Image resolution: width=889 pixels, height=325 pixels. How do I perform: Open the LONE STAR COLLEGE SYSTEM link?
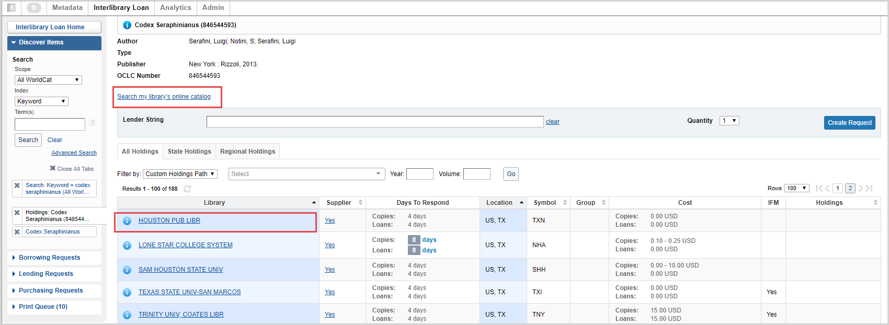coord(186,245)
